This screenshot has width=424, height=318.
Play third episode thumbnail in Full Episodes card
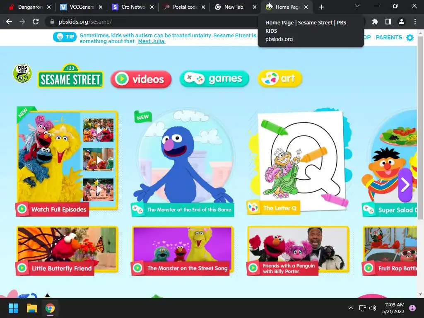(x=98, y=189)
